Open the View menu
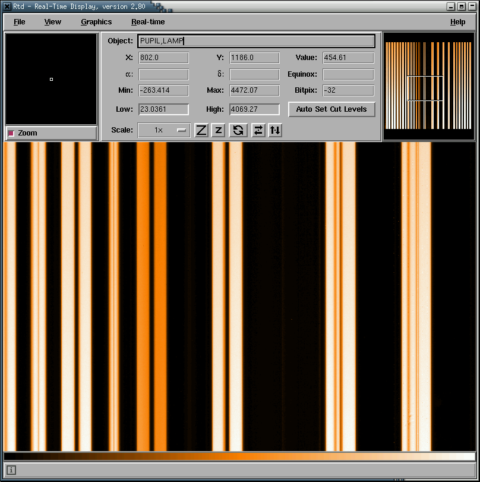The image size is (480, 482). coord(52,22)
